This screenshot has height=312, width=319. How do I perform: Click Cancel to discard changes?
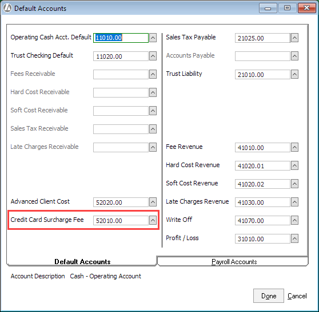click(297, 296)
